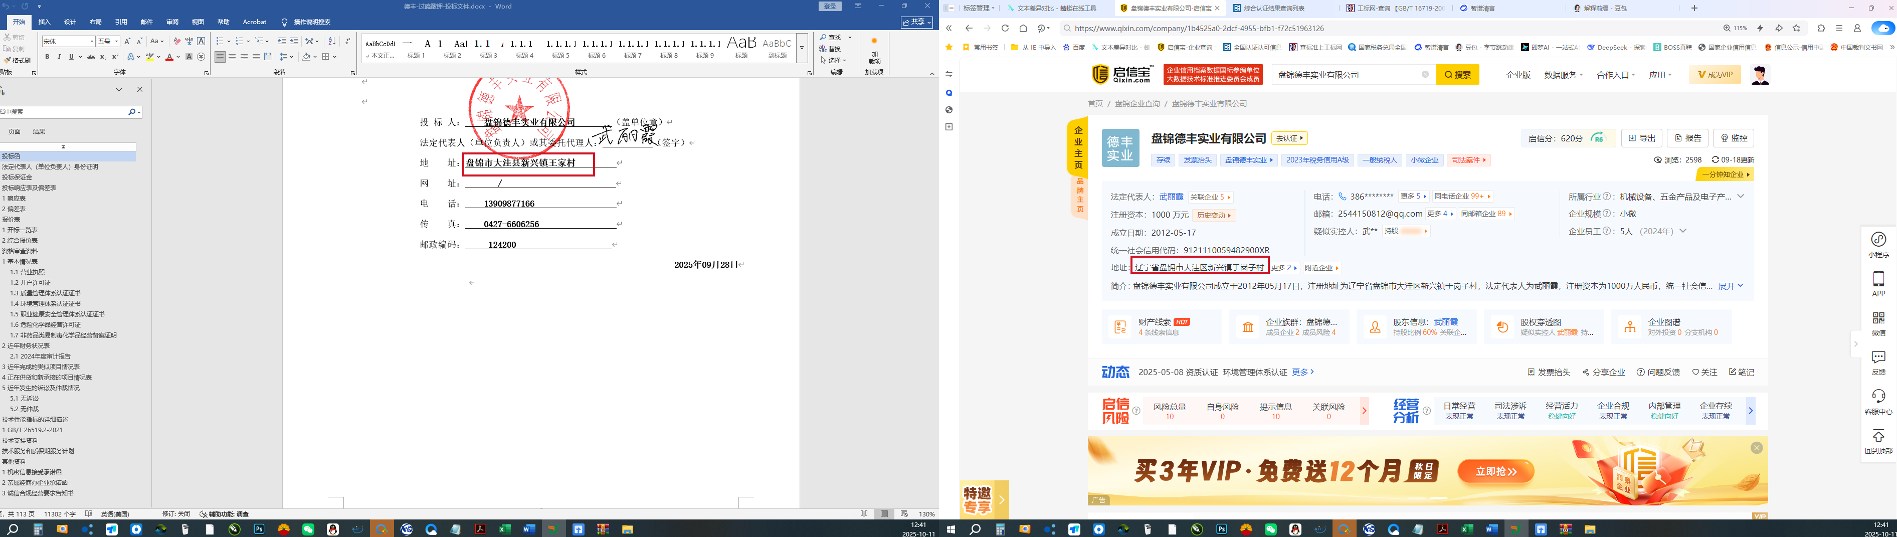Decrease paragraph indent in Word

coord(281,41)
